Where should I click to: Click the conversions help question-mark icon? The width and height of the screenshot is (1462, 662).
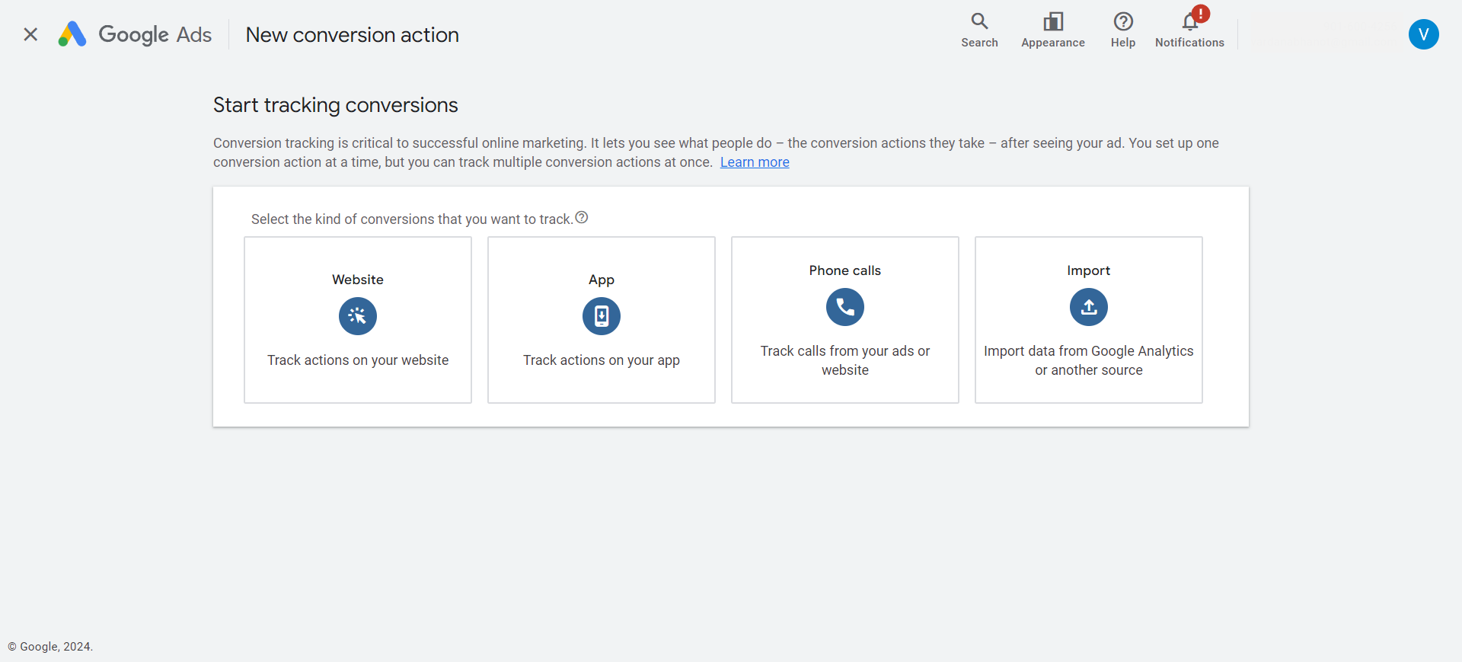(582, 218)
